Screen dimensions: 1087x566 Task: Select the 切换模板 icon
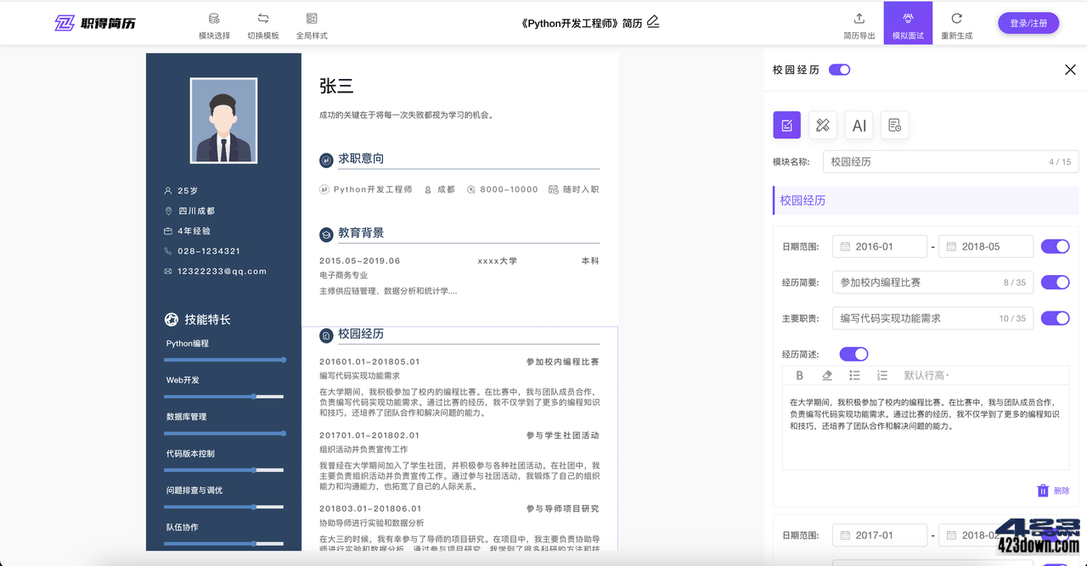pos(263,23)
